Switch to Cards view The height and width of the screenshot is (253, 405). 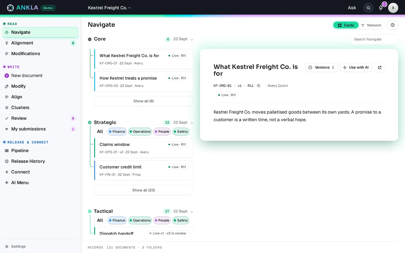pyautogui.click(x=346, y=25)
